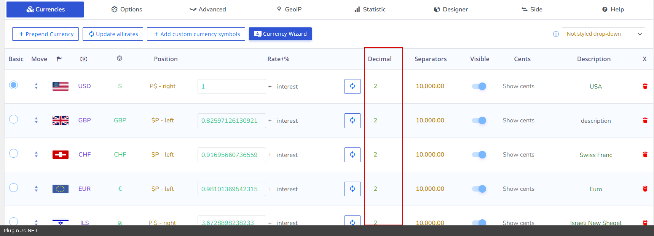The image size is (654, 236).
Task: Click the United Kingdom flag image
Action: [x=61, y=120]
